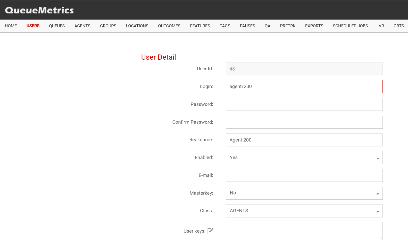This screenshot has width=408, height=243.
Task: Go to the TAGS section
Action: tap(225, 26)
